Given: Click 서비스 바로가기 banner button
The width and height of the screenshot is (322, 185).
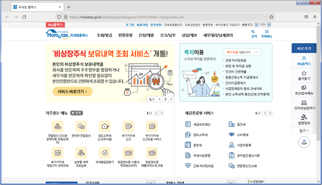Looking at the screenshot, I should 72,92.
